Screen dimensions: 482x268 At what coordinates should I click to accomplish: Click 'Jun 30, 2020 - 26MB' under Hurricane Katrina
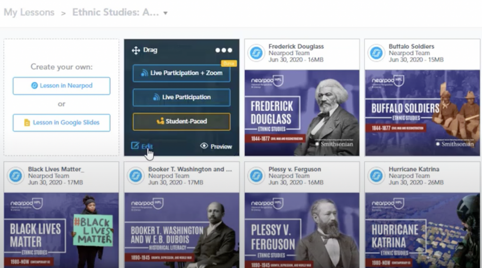coord(416,182)
